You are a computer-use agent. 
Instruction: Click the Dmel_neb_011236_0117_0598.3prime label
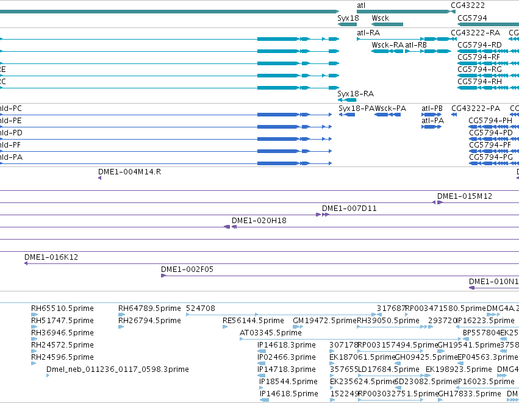118,369
